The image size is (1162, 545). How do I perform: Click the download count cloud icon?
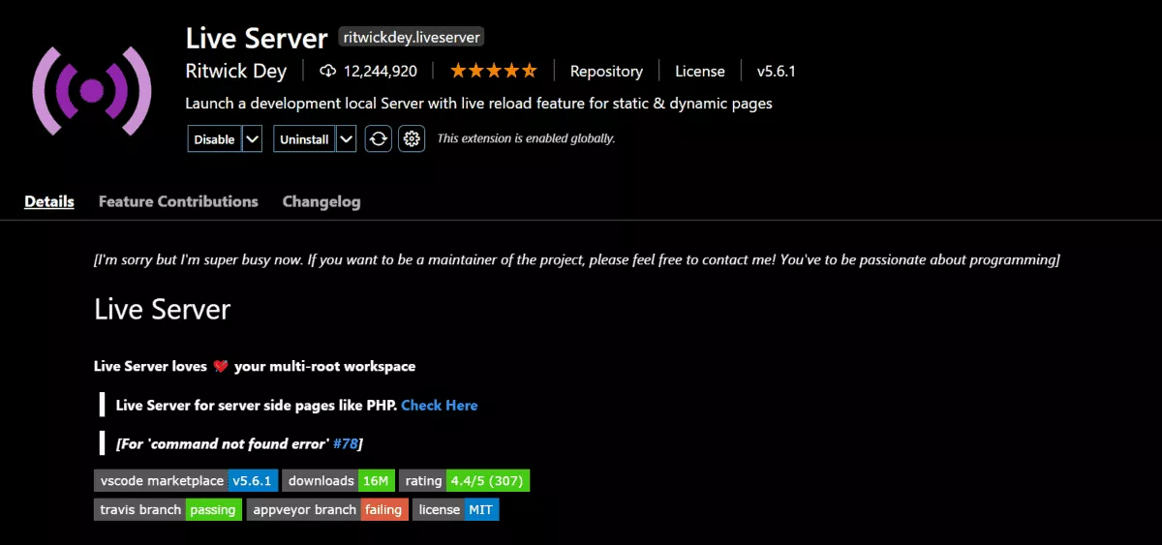(x=327, y=71)
